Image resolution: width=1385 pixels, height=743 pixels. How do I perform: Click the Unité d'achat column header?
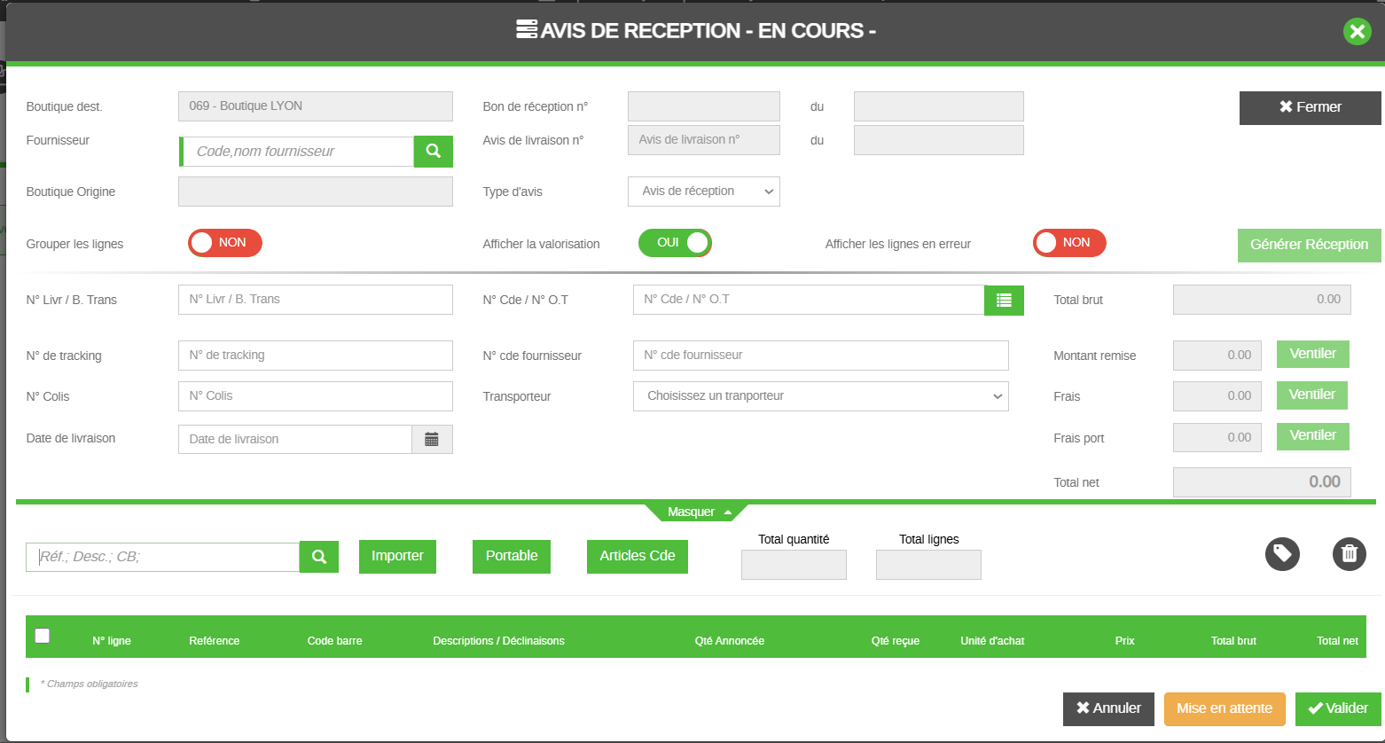click(x=992, y=641)
